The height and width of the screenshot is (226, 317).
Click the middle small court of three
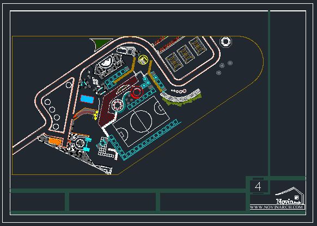point(185,54)
